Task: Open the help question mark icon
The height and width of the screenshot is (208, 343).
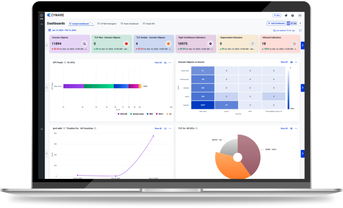Action: (292, 15)
